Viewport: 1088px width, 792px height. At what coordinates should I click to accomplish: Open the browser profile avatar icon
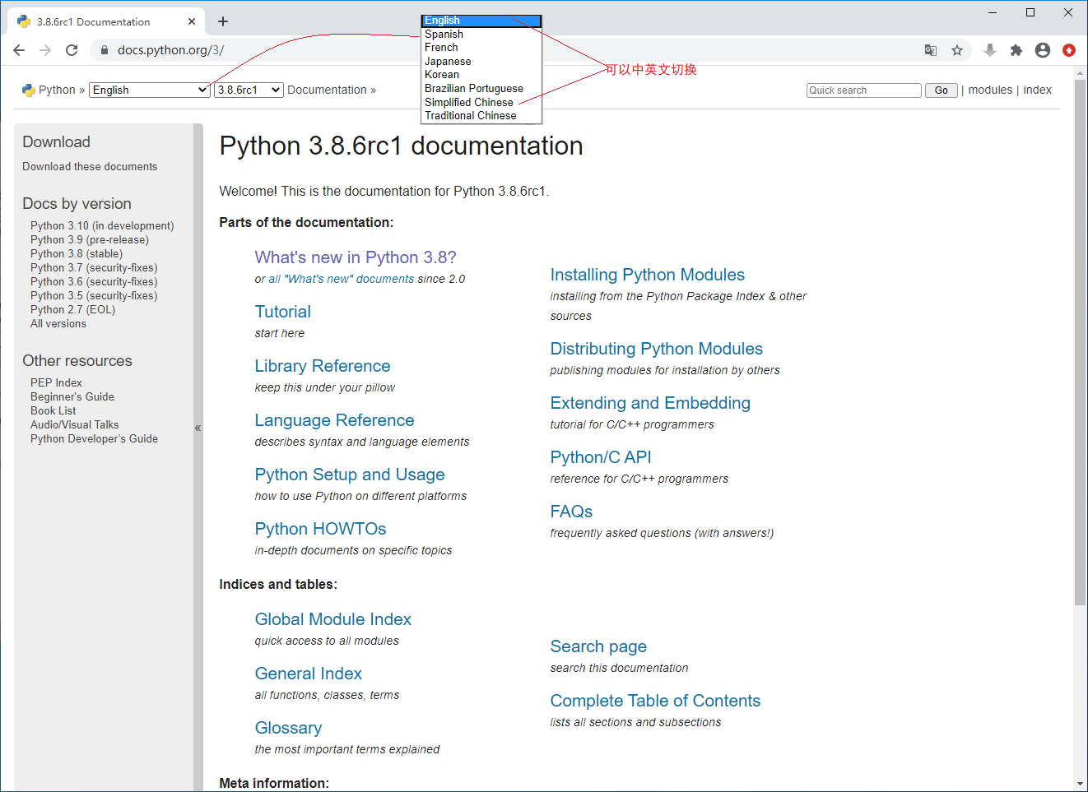1043,50
